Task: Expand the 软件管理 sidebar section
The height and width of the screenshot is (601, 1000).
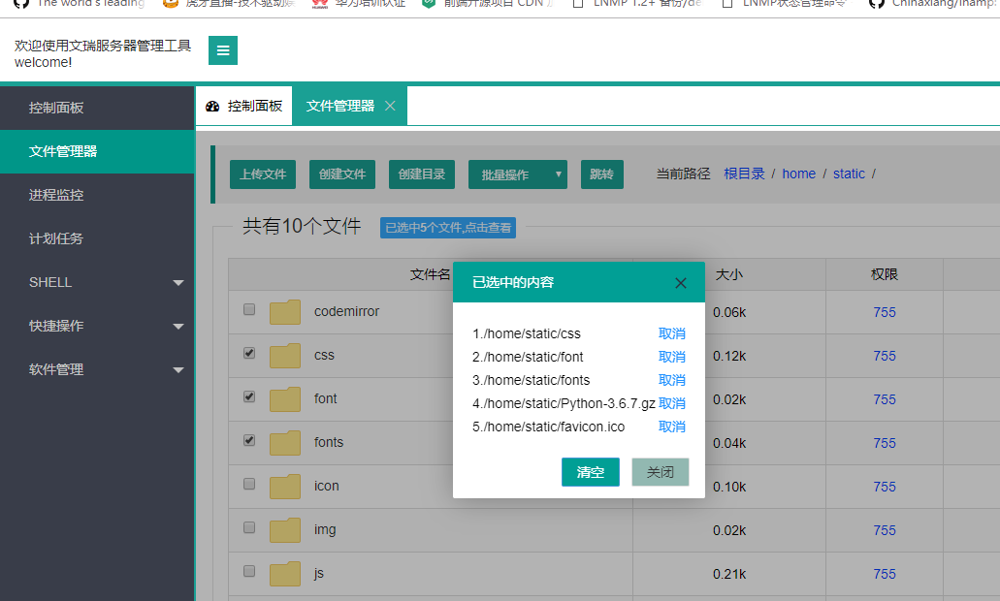Action: pos(97,369)
